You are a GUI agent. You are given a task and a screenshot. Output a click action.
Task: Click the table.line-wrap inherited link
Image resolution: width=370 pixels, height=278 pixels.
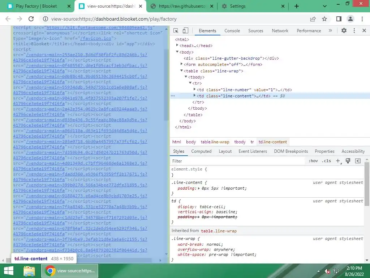pos(219,231)
